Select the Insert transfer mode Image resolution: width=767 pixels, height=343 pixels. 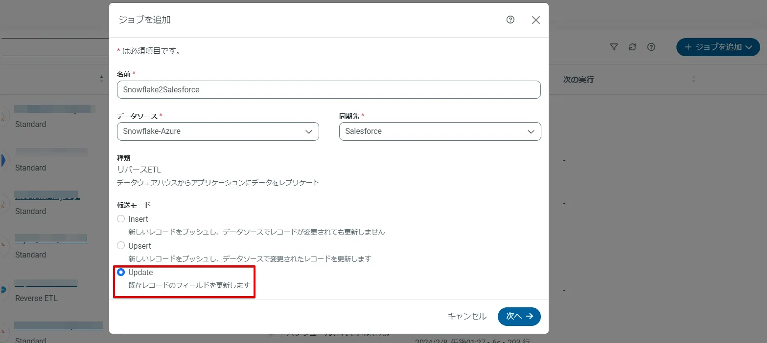tap(120, 219)
